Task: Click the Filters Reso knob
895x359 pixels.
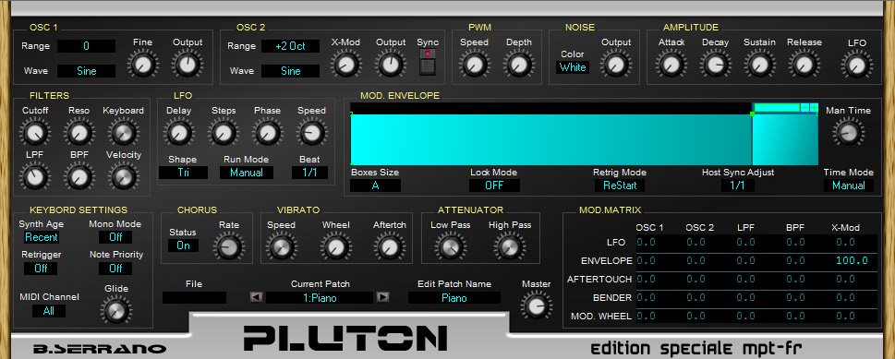Action: point(79,132)
